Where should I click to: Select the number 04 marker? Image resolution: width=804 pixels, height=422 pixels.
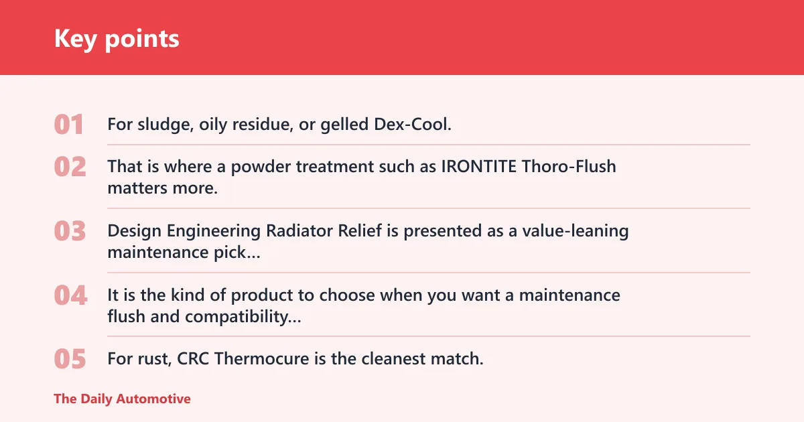(70, 295)
